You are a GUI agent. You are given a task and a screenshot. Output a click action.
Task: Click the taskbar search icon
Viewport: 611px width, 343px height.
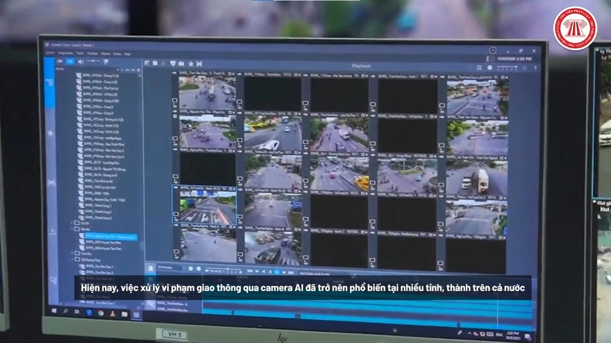(x=65, y=311)
